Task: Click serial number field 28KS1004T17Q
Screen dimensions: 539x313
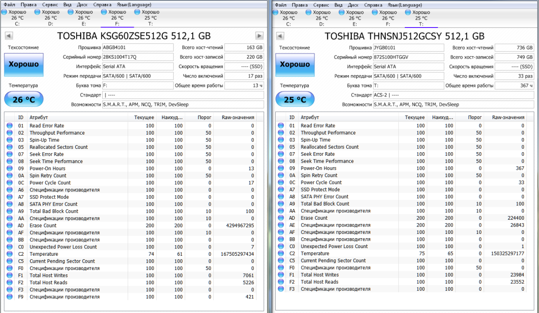Action: (x=138, y=57)
